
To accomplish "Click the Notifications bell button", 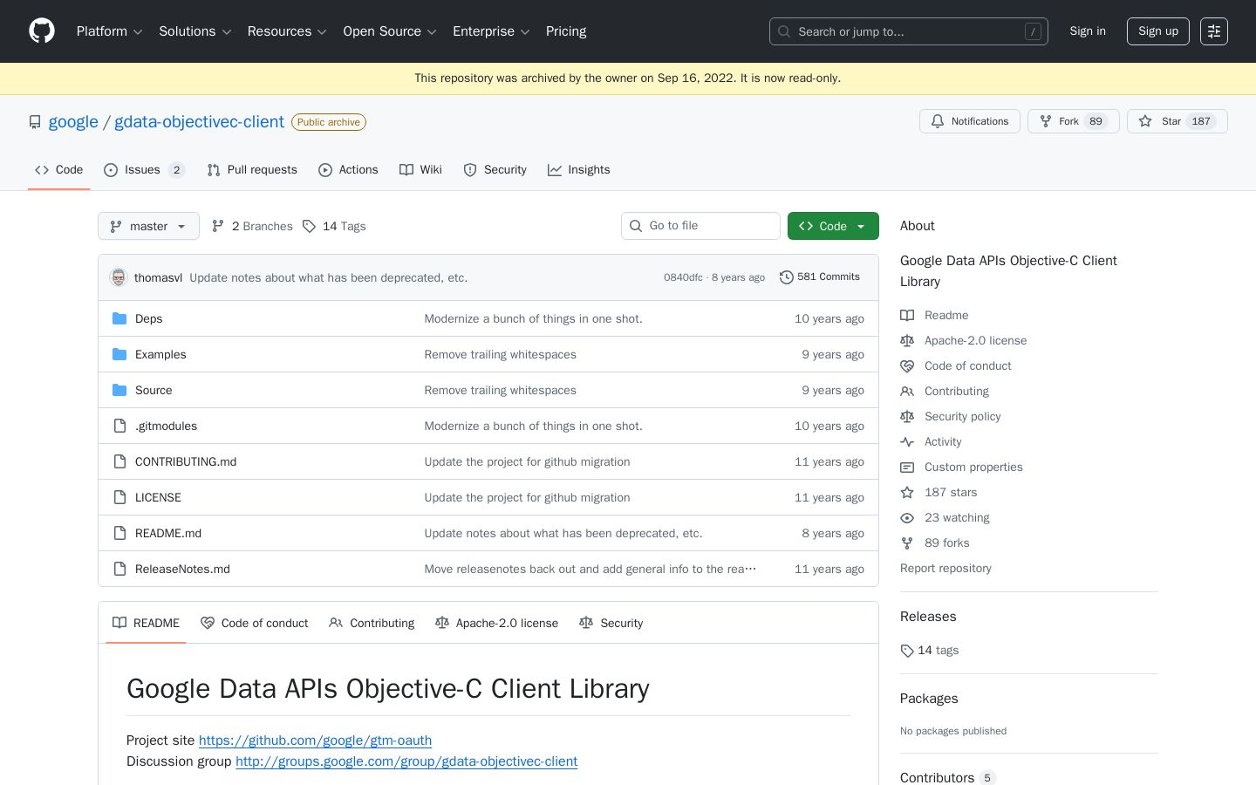I will [970, 121].
